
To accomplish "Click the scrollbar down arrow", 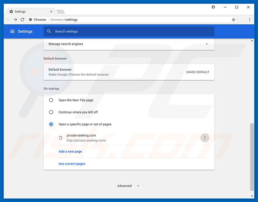I will pos(252,196).
